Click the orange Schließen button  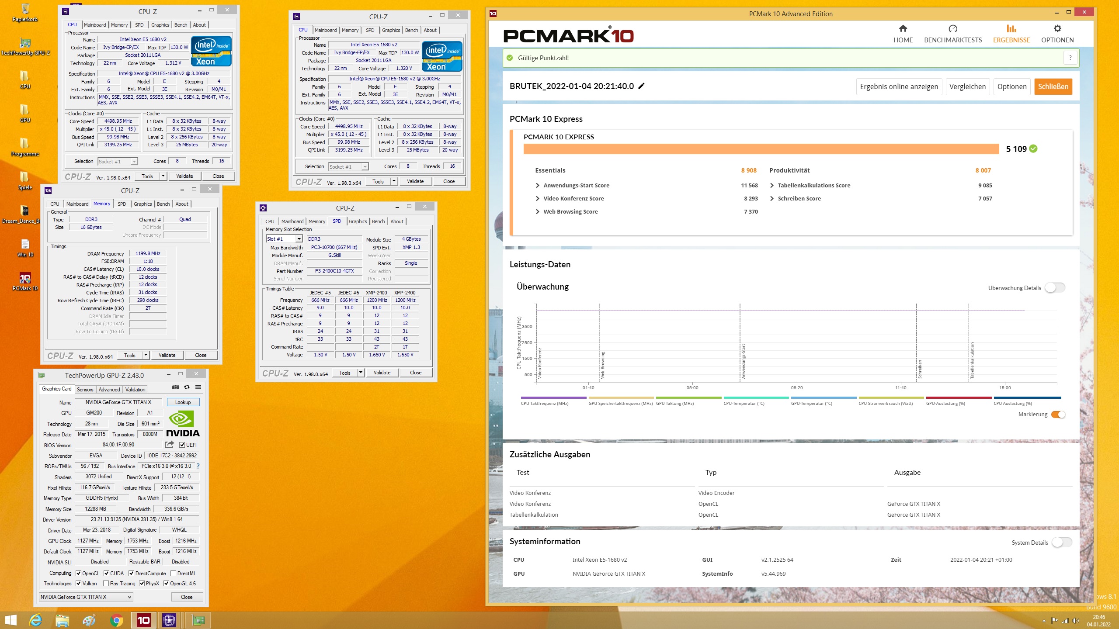[x=1053, y=86]
